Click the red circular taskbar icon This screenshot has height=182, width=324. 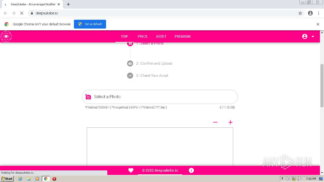click(54, 179)
